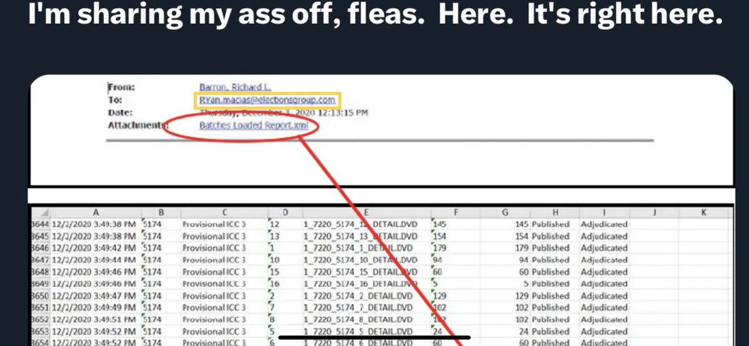The height and width of the screenshot is (346, 749).
Task: Select Provisional ICC 3 cell in row 3649
Action: (214, 284)
